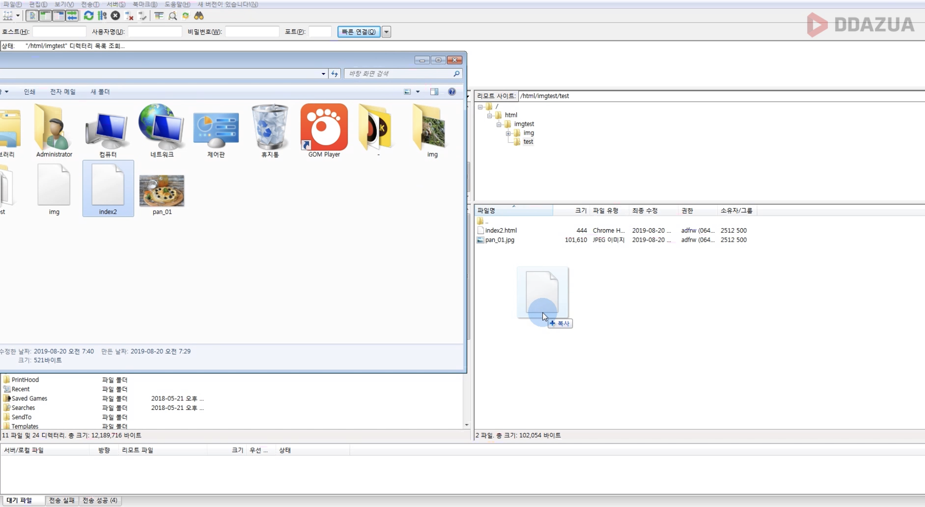Screen dimensions: 925x507
Task: Select the Administrator folder icon
Action: 54,131
